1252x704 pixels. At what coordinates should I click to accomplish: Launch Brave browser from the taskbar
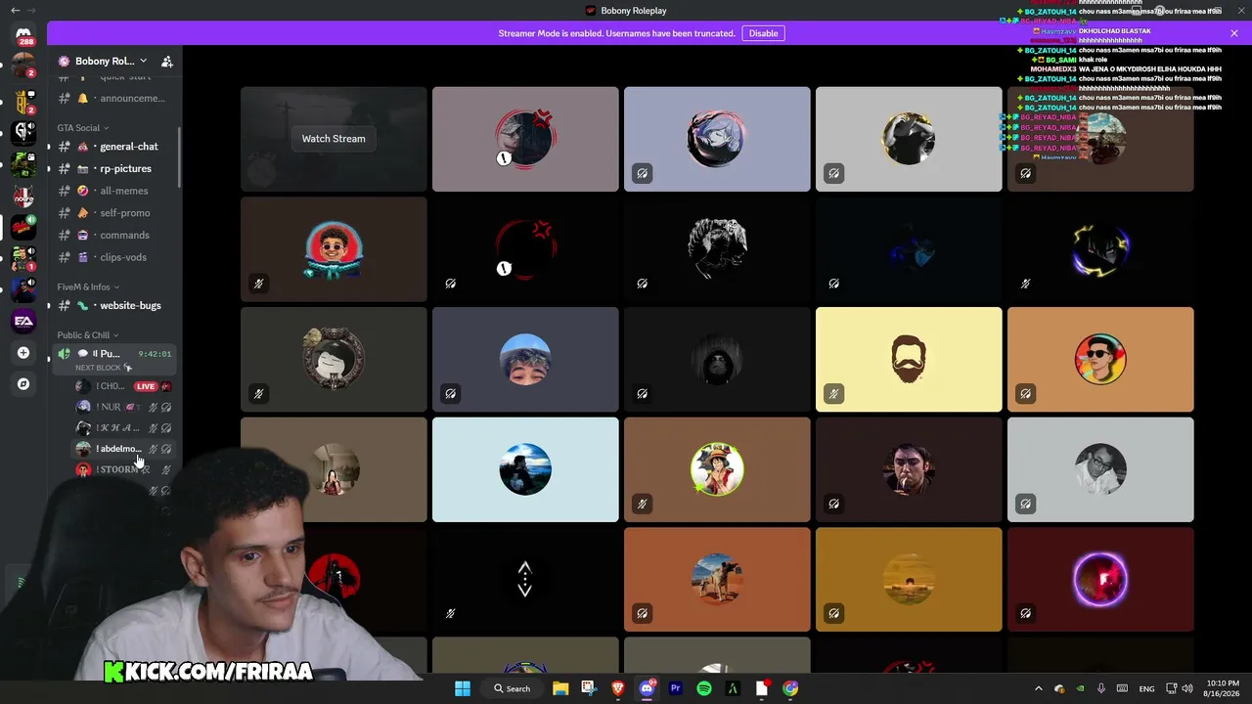pos(618,688)
